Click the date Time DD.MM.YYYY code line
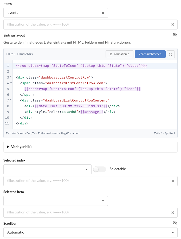Image resolution: width=181 pixels, height=239 pixels. tap(72, 106)
